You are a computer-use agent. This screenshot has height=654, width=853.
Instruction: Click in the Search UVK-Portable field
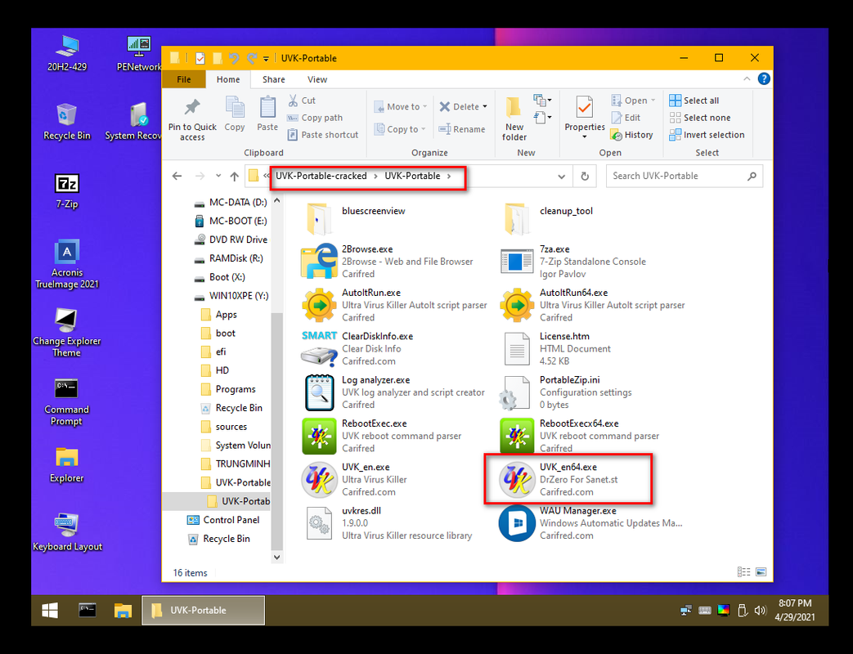coord(685,176)
